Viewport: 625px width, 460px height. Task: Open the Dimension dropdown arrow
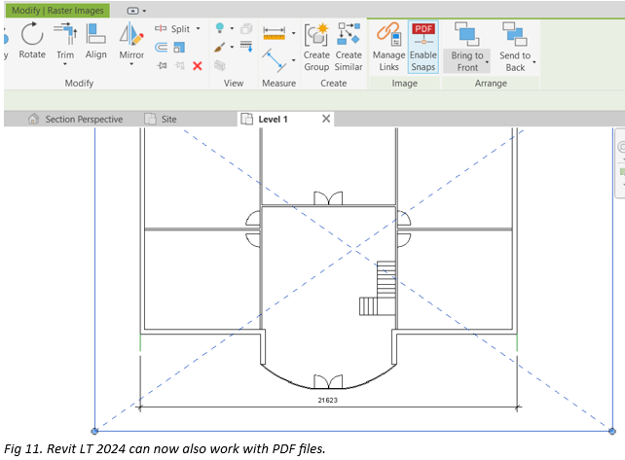(294, 60)
